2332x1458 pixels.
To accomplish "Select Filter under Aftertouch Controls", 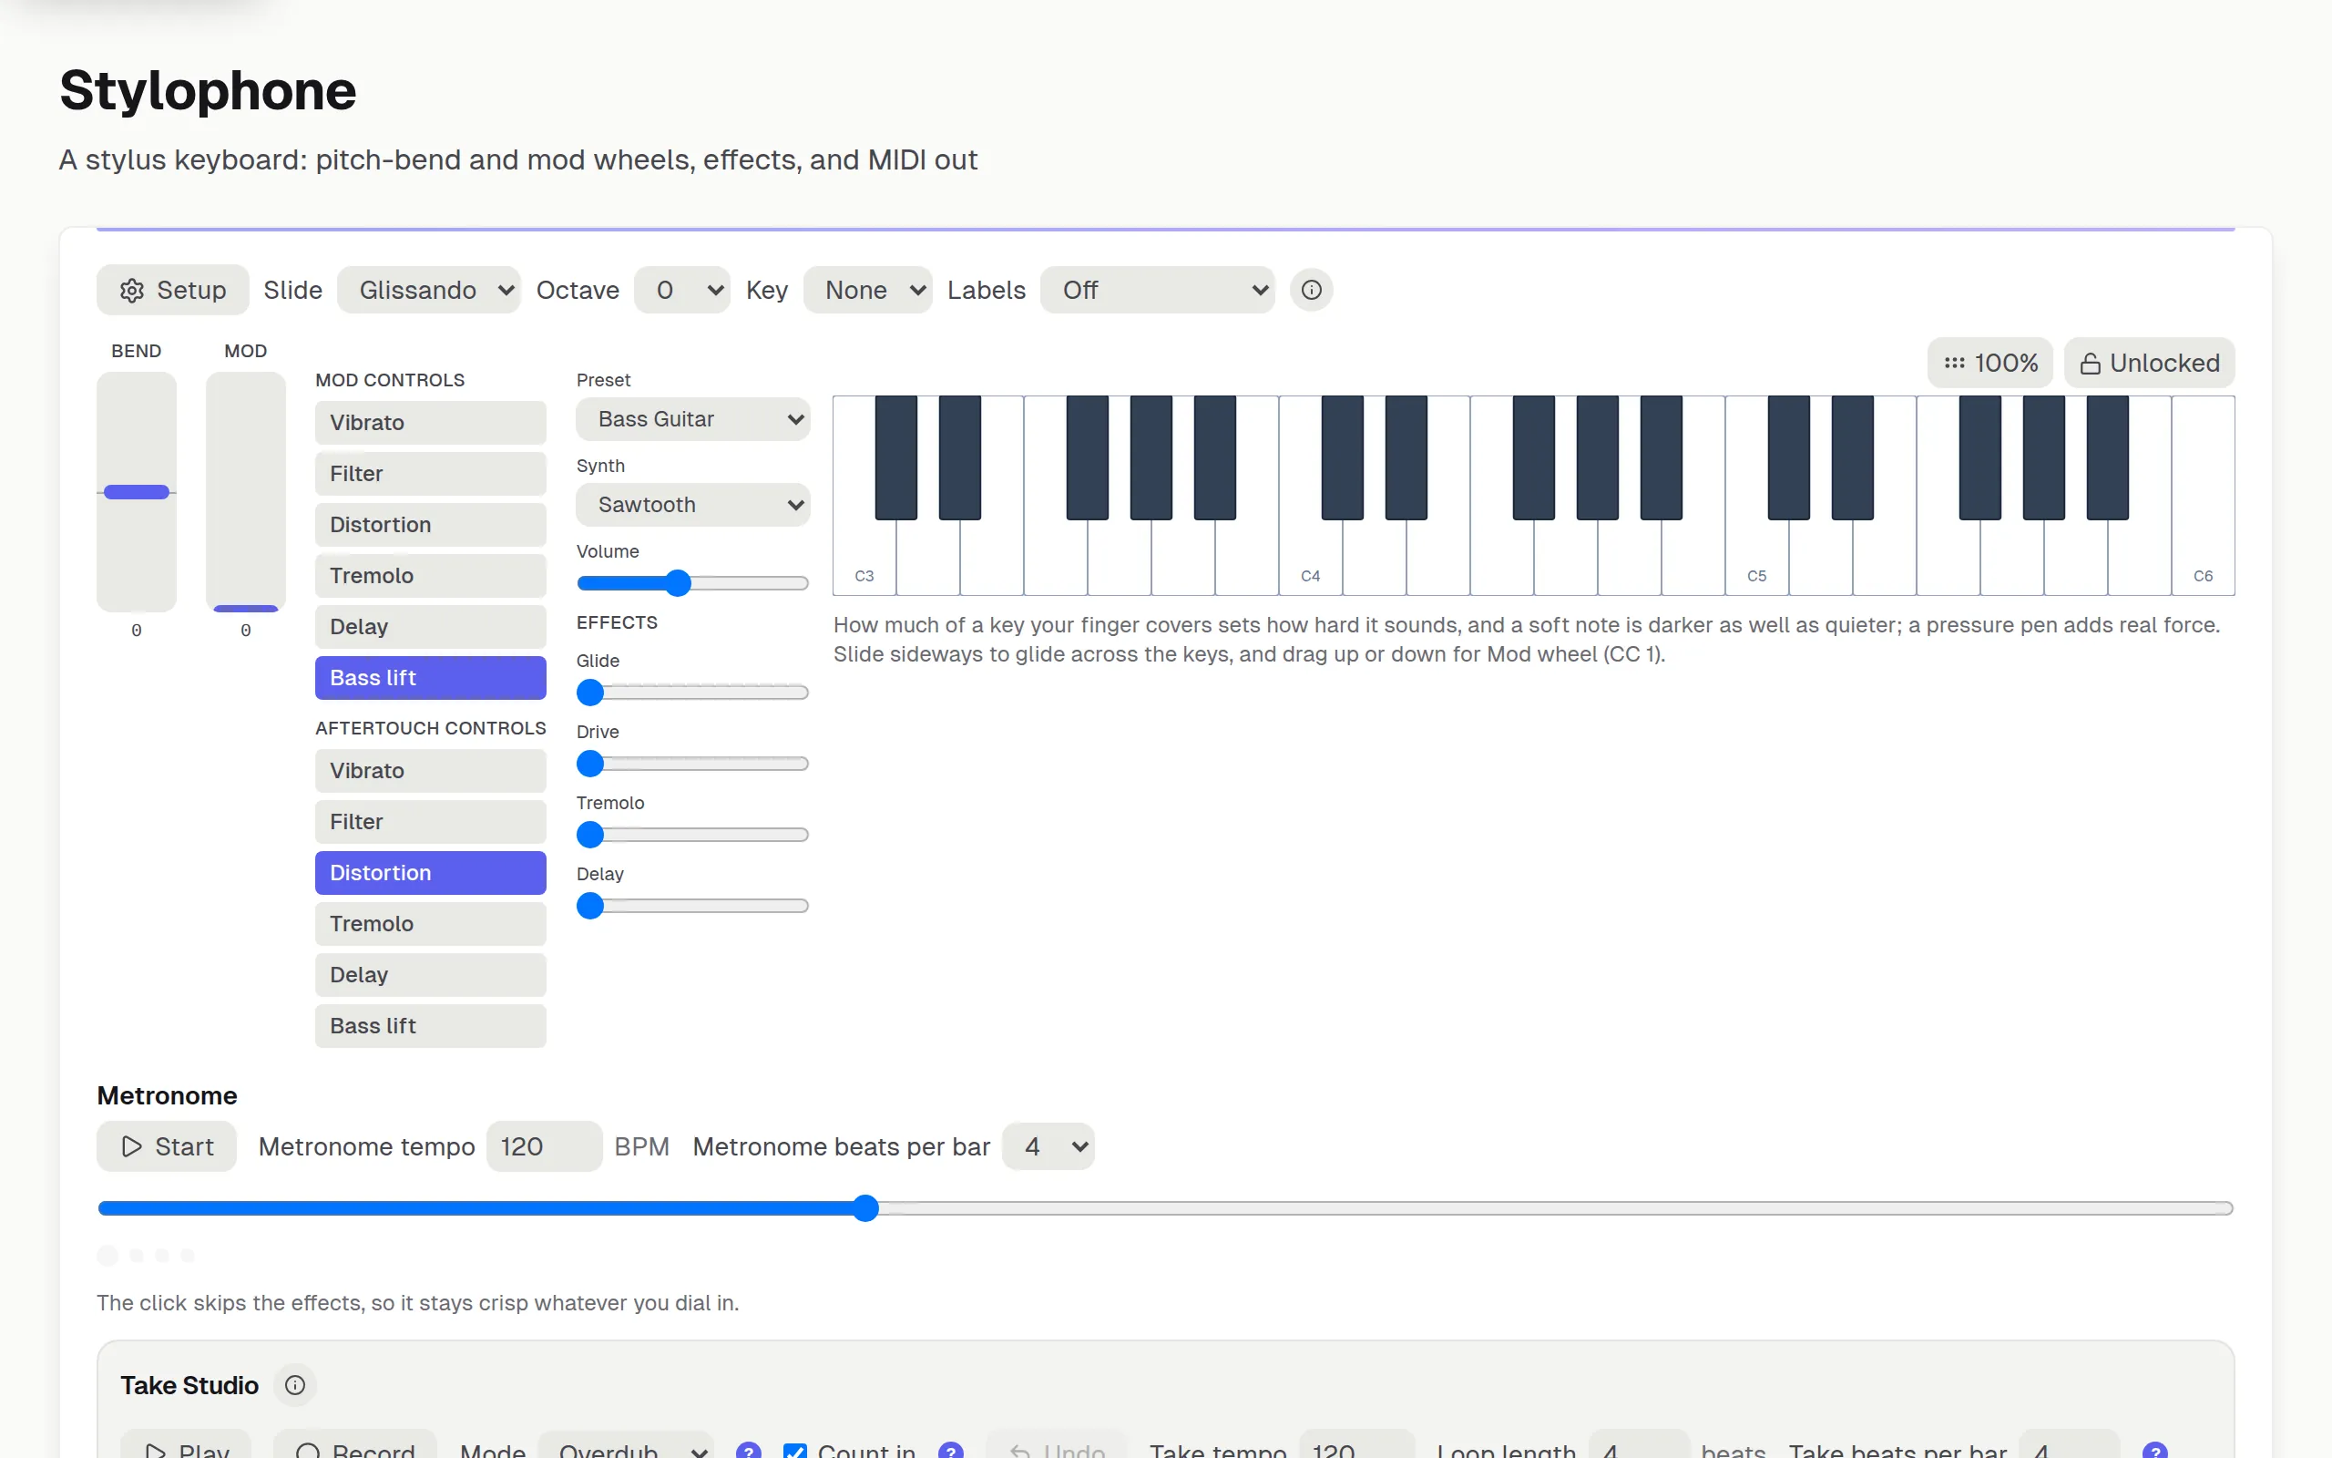I will click(431, 823).
